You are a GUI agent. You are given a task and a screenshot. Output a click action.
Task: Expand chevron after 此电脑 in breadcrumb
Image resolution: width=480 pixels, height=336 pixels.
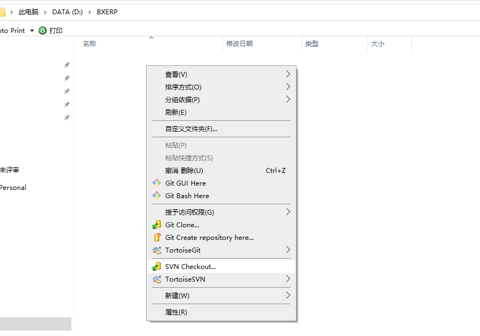pos(45,12)
